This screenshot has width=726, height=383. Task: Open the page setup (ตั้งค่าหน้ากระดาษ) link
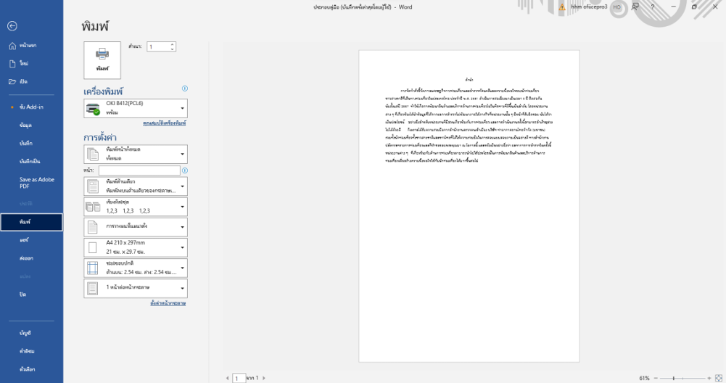point(168,302)
